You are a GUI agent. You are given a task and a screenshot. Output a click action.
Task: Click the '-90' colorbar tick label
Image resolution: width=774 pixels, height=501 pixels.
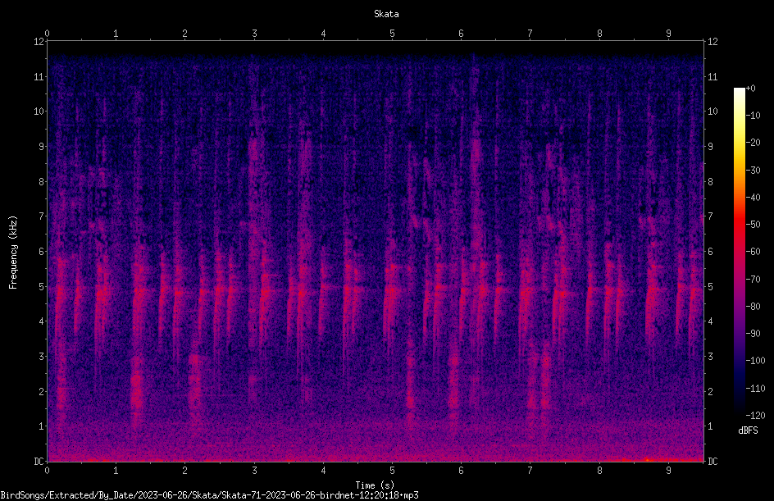pyautogui.click(x=754, y=334)
